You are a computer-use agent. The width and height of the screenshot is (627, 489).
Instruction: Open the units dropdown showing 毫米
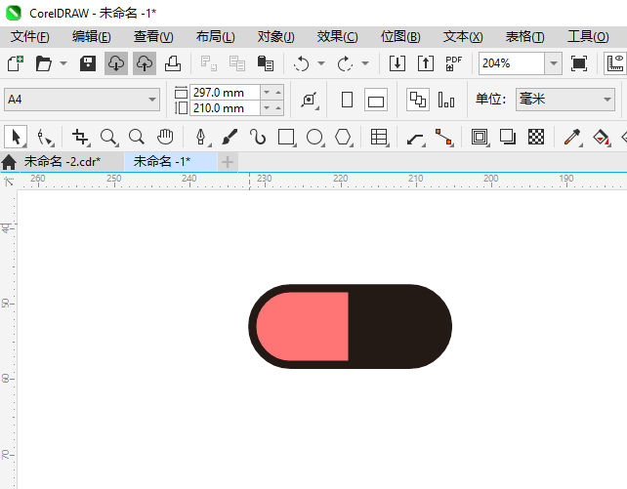pyautogui.click(x=565, y=100)
